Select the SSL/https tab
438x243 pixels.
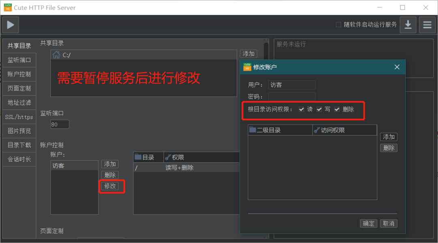pos(19,117)
